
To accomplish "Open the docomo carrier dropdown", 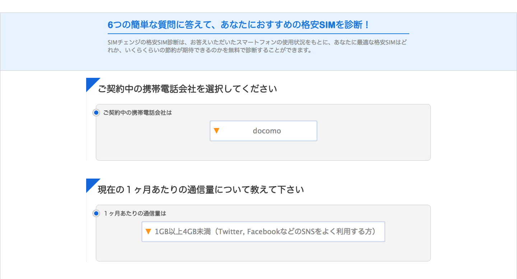I will [x=264, y=131].
